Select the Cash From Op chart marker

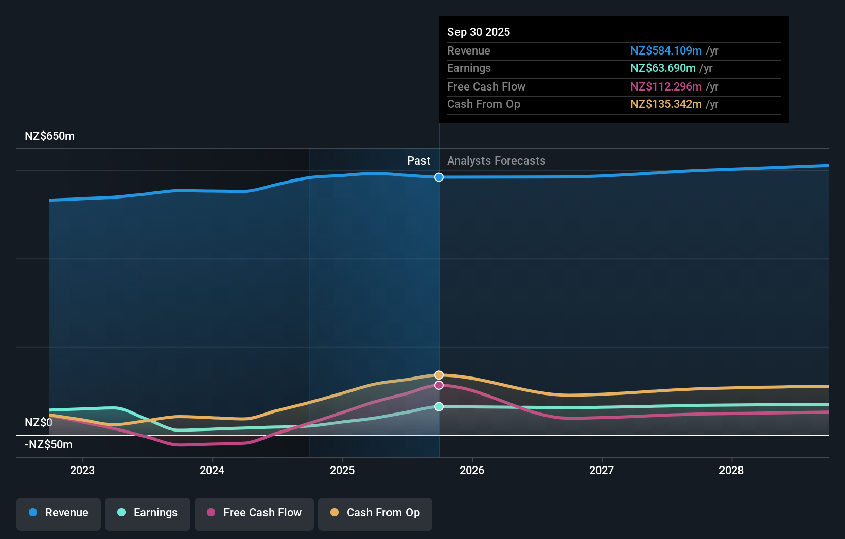point(438,374)
